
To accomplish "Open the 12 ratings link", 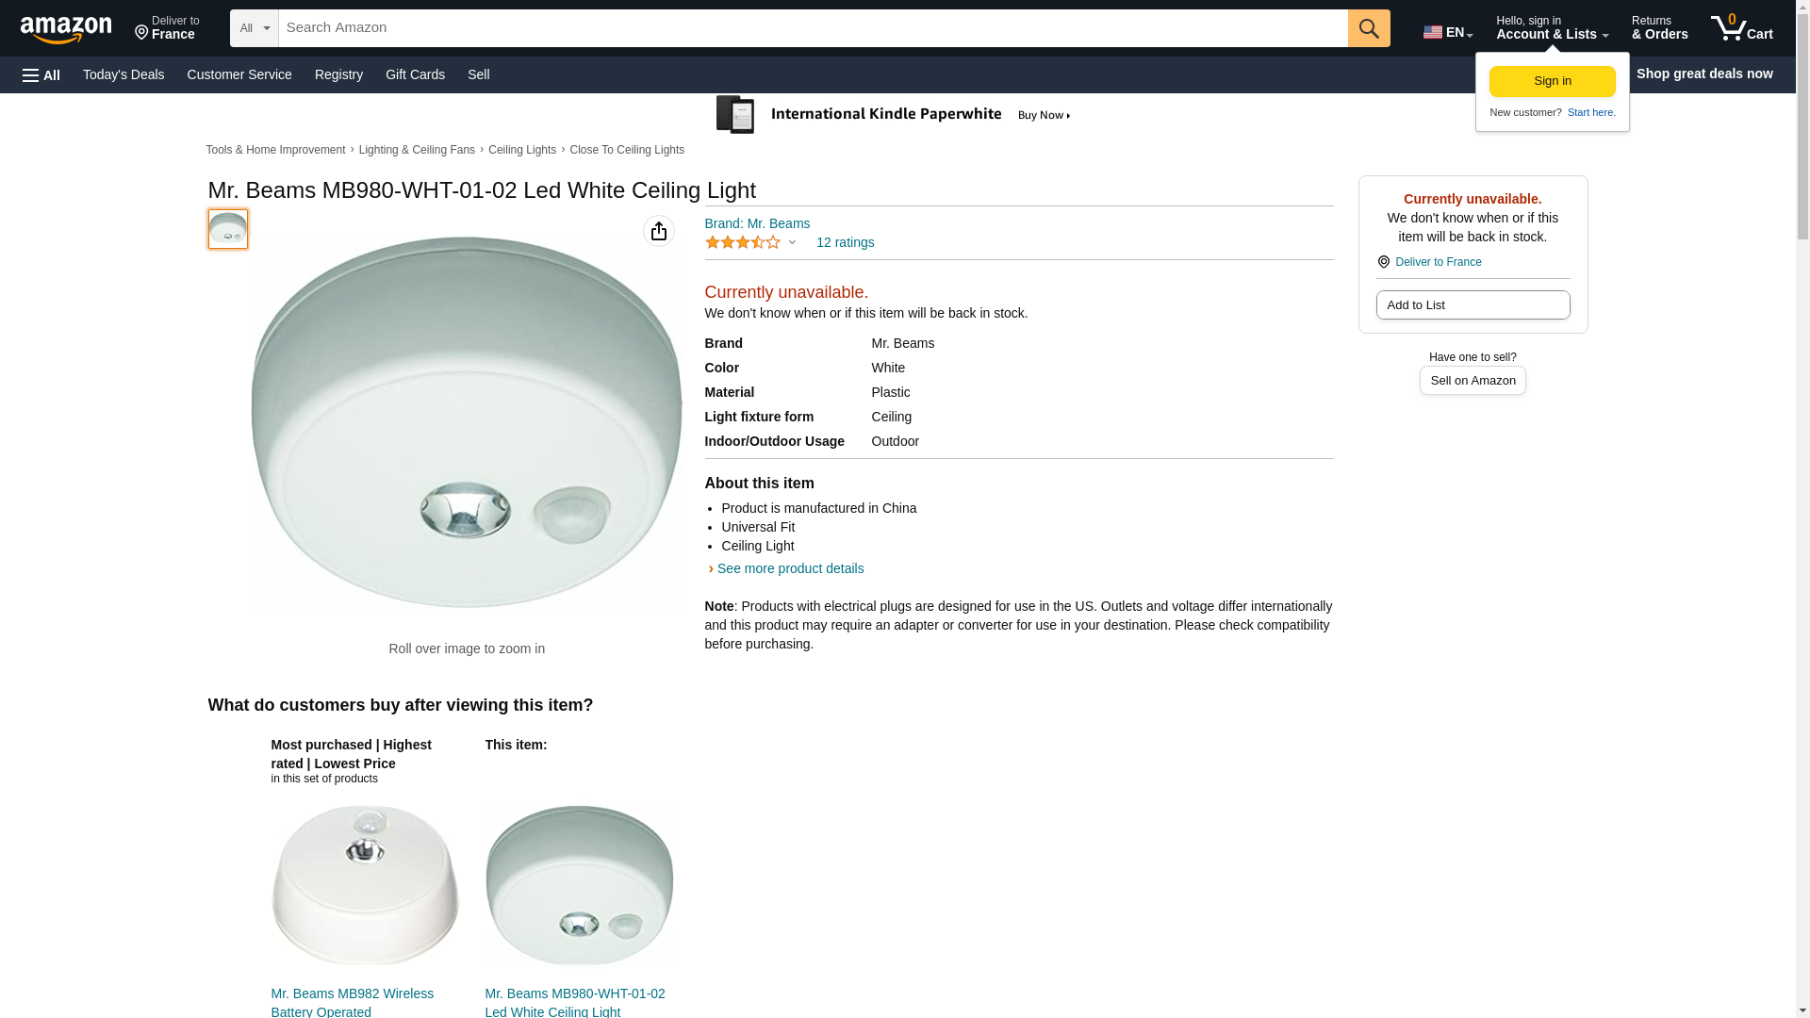I will pos(845,242).
